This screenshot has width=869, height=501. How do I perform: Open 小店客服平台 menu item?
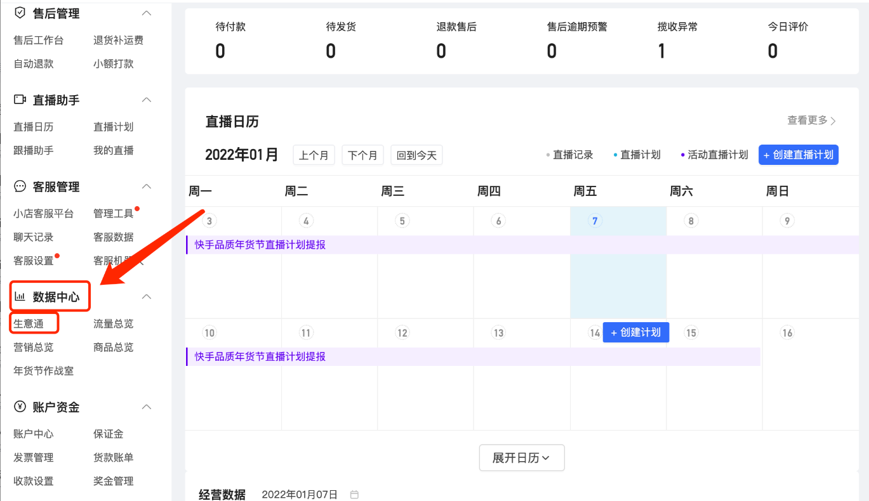(44, 214)
